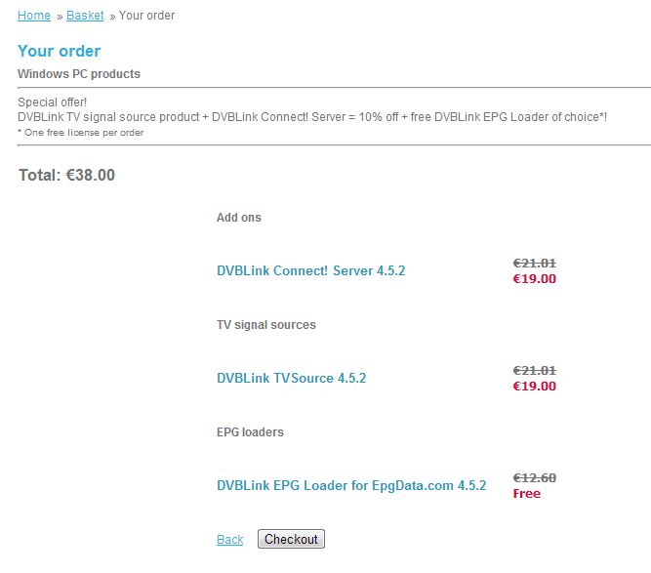Click the crossed-out €12.60 price
651x573 pixels.
[x=534, y=477]
